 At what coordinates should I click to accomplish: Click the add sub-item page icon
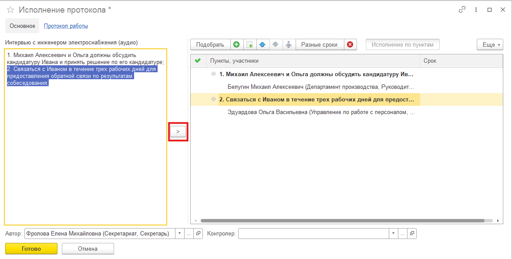pyautogui.click(x=249, y=45)
